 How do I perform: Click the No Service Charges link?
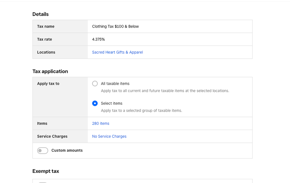coord(109,136)
